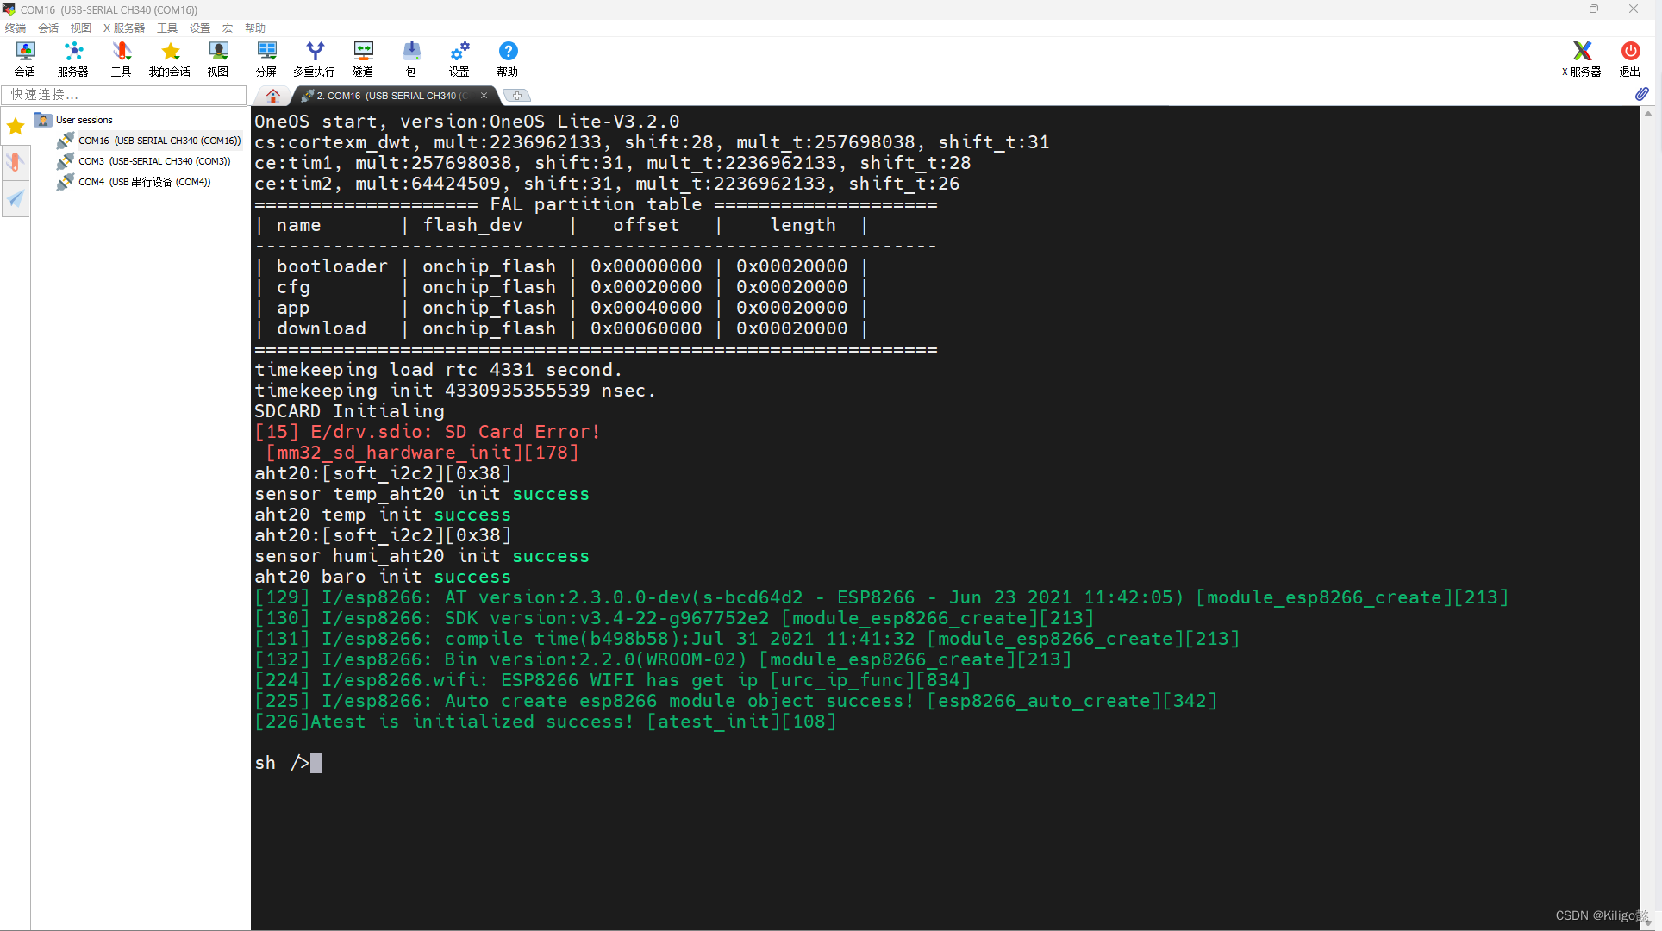Open the 终端 menu in menu bar
1662x931 pixels.
[16, 28]
